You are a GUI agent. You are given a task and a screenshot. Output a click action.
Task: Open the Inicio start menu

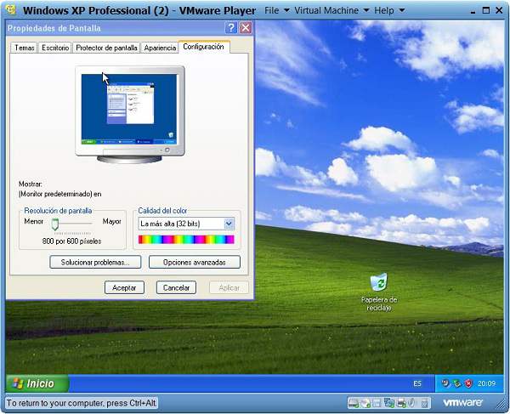pyautogui.click(x=37, y=383)
